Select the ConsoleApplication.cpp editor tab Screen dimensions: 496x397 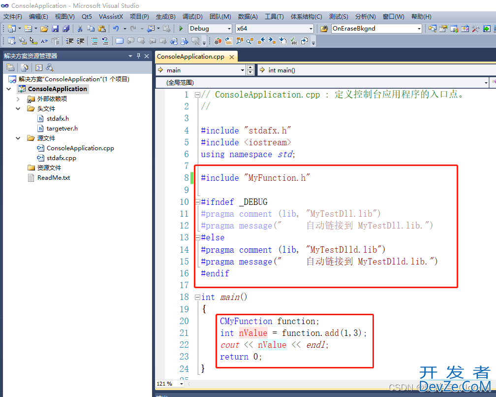[x=190, y=57]
